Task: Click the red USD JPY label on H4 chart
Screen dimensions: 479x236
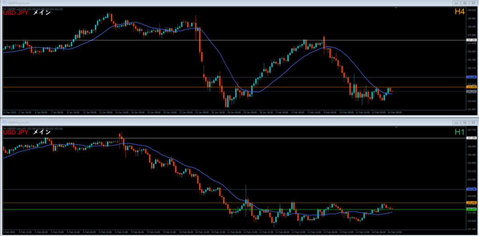Action: click(x=15, y=13)
